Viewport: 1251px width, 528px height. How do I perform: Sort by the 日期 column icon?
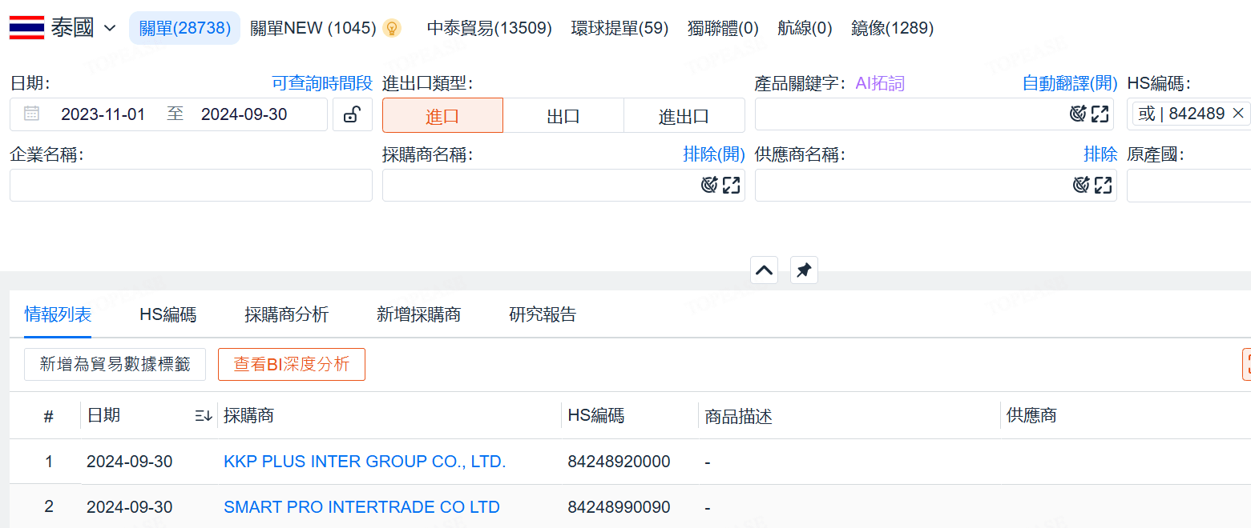[x=204, y=415]
